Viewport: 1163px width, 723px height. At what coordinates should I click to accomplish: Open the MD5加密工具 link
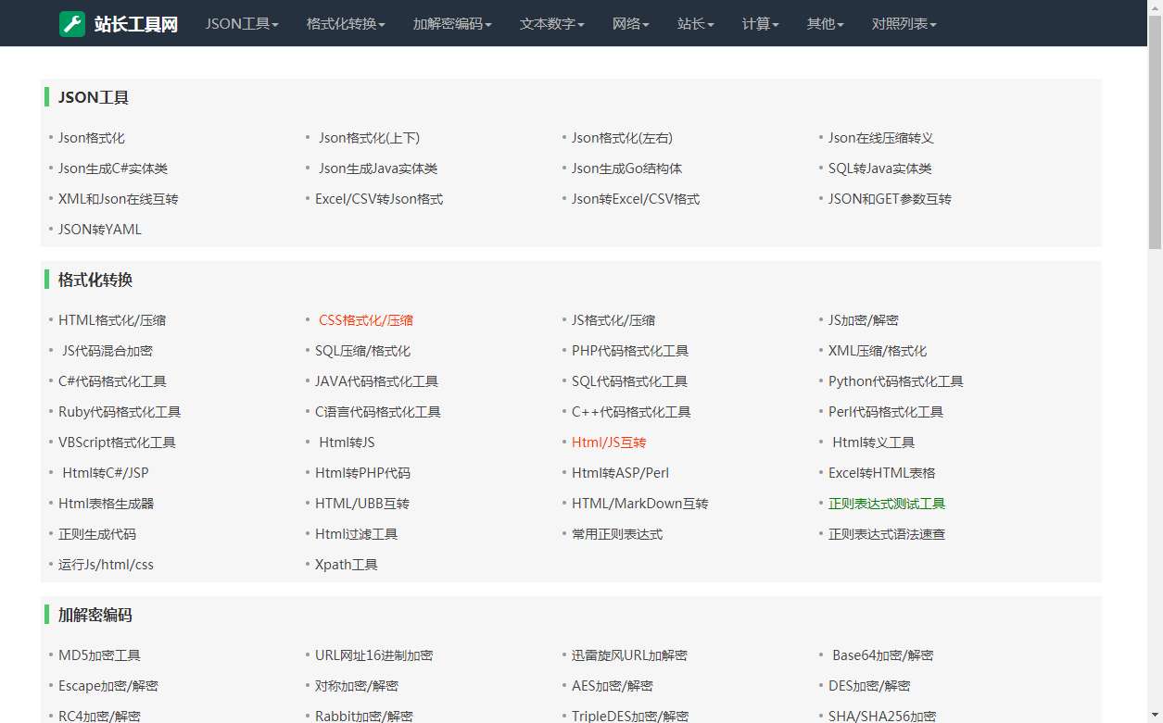point(98,654)
